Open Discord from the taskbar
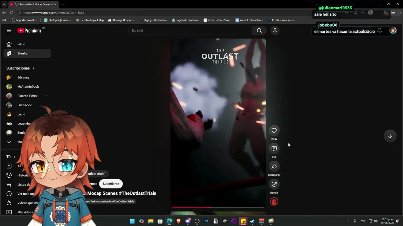 tap(188, 221)
